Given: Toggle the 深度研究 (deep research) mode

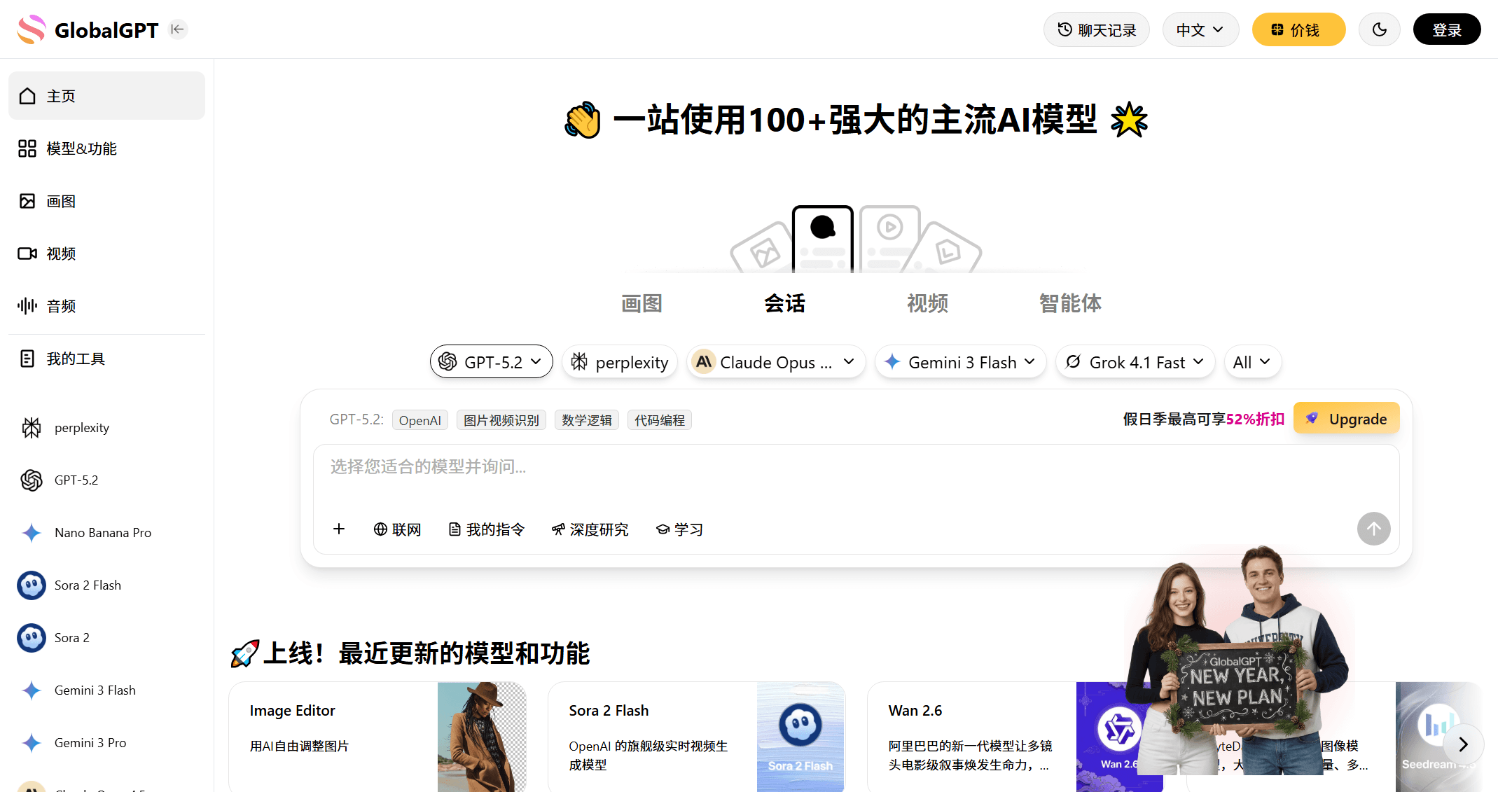Looking at the screenshot, I should coord(590,529).
